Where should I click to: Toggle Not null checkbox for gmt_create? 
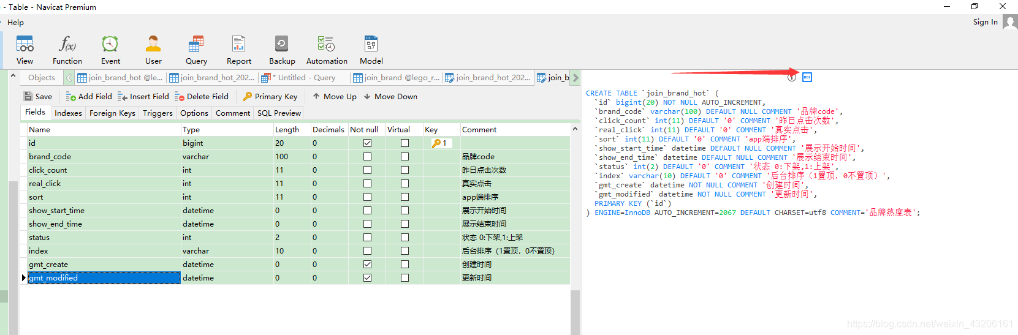click(x=367, y=265)
